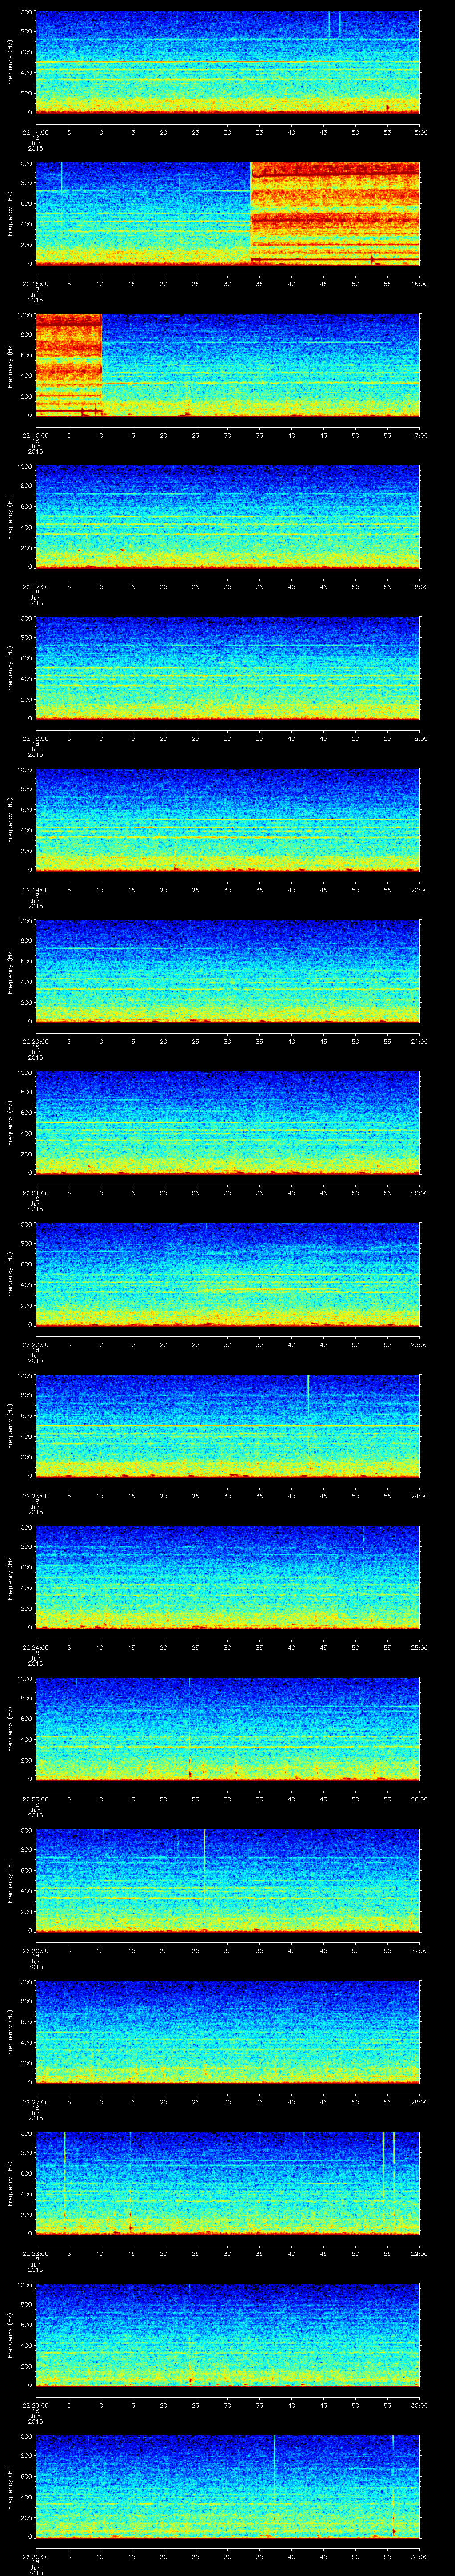Click the red noise block in 22:16:00 panel
Screen dimensions: 455x2576
tap(68, 365)
